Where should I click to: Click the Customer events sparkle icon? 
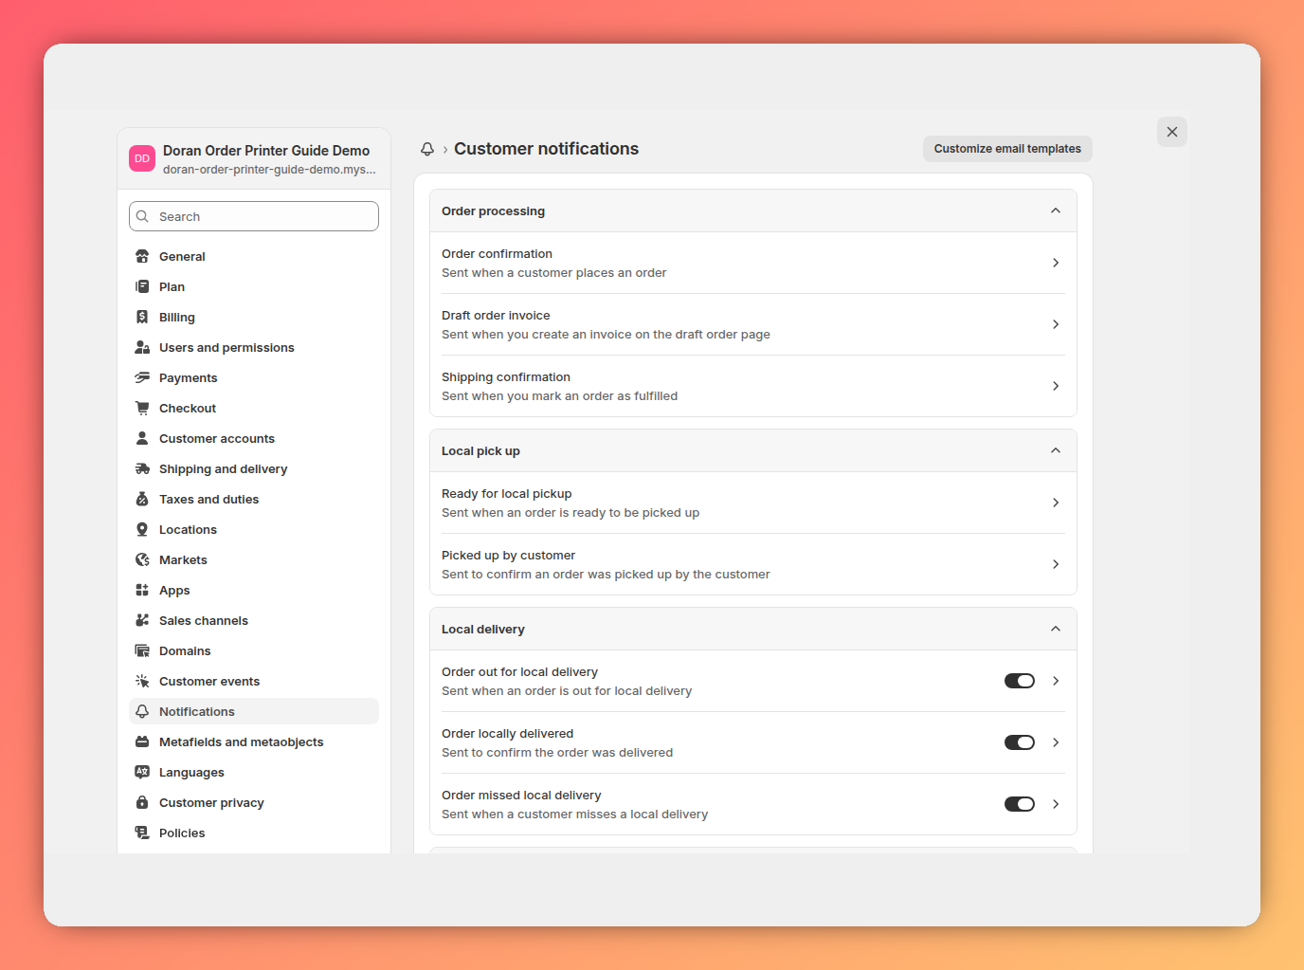tap(142, 681)
